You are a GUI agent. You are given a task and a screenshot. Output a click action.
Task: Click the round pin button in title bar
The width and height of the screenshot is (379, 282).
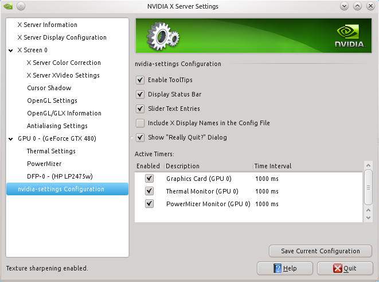point(21,6)
